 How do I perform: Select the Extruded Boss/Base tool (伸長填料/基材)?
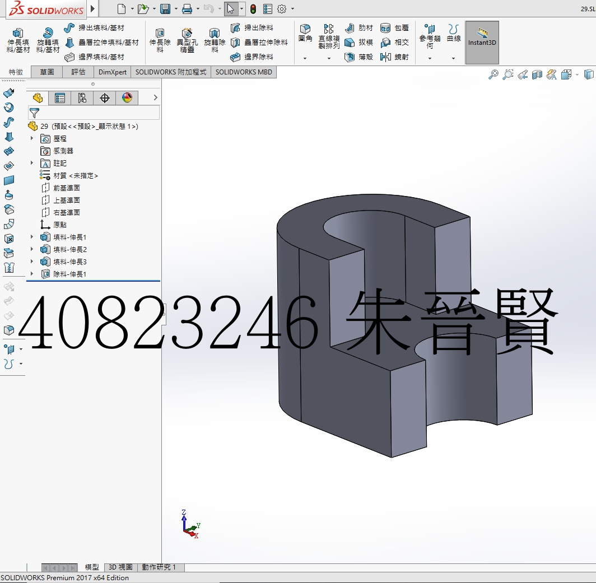18,40
